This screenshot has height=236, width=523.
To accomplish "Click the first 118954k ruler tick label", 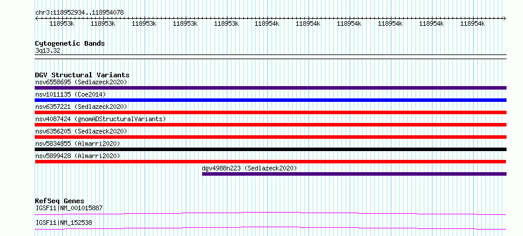I will (x=267, y=23).
